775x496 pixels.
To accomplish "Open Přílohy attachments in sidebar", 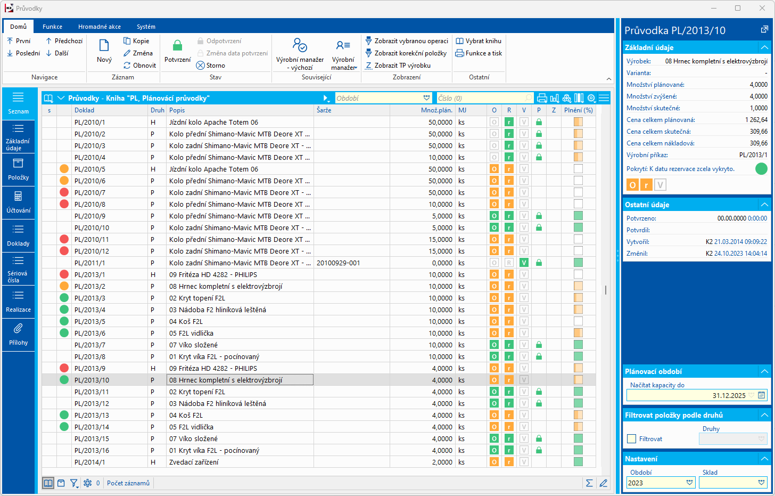I will tap(18, 335).
